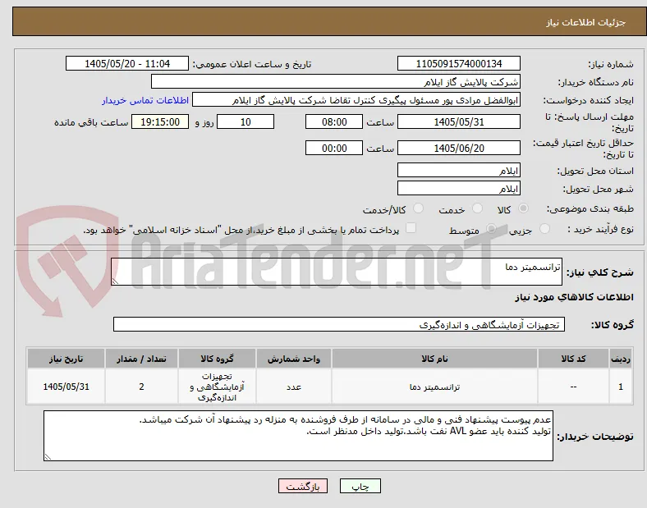Viewport: 647px width, 508px height.
Task: Click the request creator field ابوالفضل مرادی پور
Action: 356,100
